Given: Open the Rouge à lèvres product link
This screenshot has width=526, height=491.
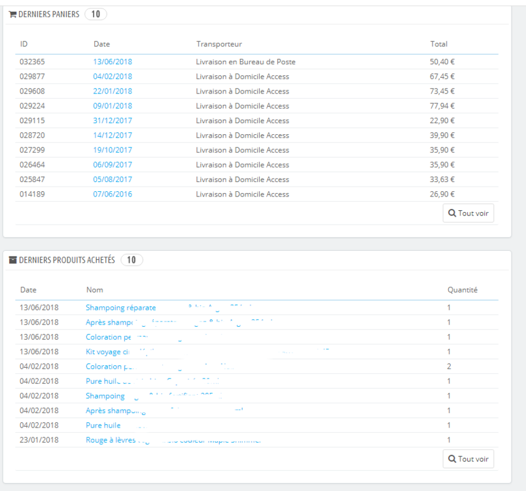Looking at the screenshot, I should pyautogui.click(x=111, y=440).
